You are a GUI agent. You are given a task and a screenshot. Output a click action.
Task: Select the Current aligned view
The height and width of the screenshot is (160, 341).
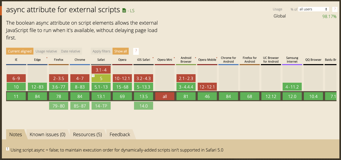(20, 51)
